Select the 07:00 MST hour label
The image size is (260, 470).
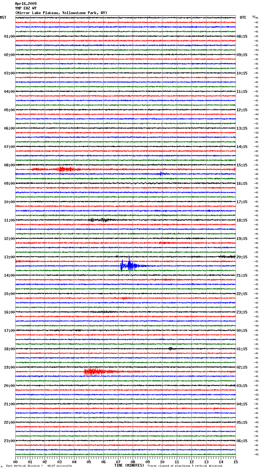pos(9,147)
